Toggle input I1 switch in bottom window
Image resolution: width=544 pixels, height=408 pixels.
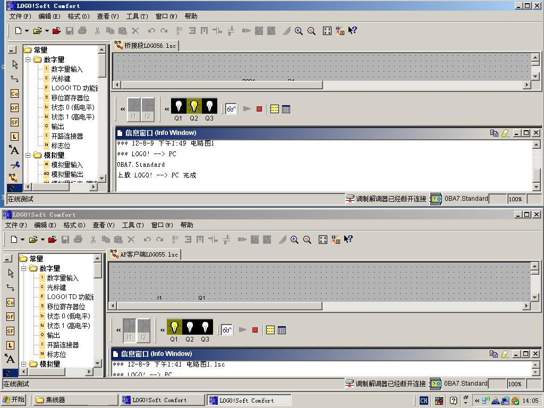[130, 330]
